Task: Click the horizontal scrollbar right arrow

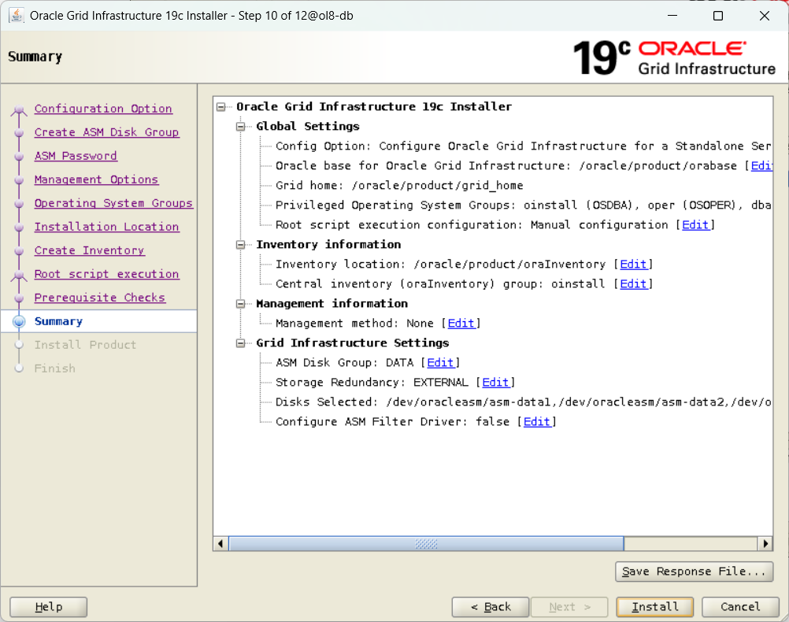Action: [765, 543]
